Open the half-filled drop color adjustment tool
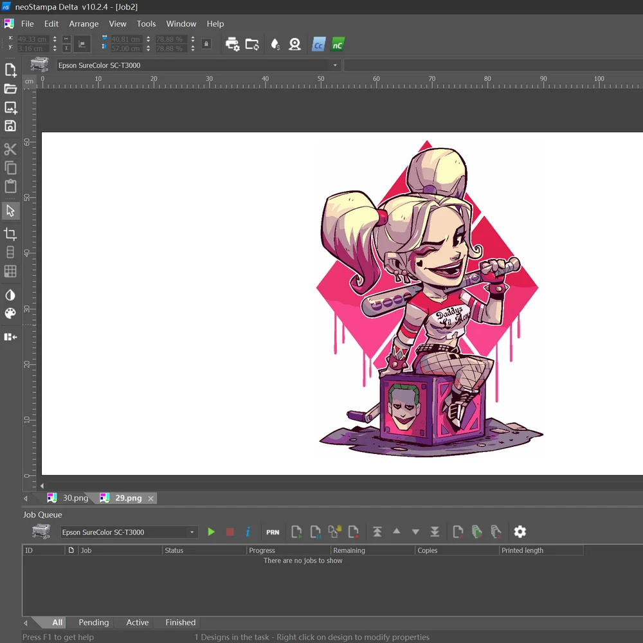 [x=10, y=295]
